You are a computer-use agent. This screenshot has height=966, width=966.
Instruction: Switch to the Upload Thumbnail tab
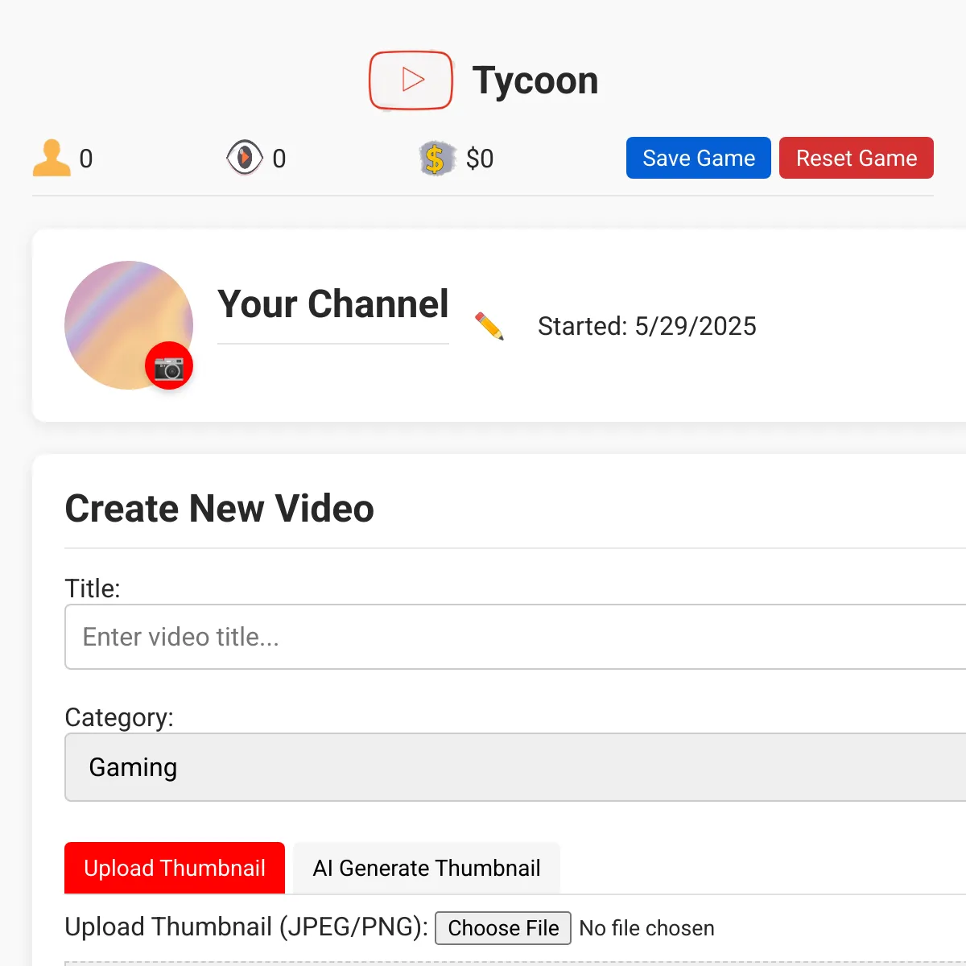[175, 868]
